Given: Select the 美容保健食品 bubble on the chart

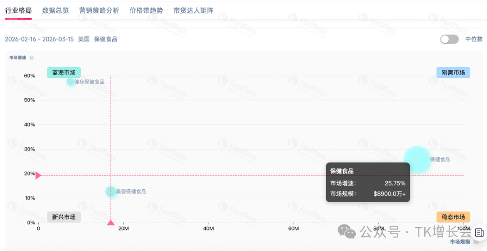Looking at the screenshot, I should 110,192.
